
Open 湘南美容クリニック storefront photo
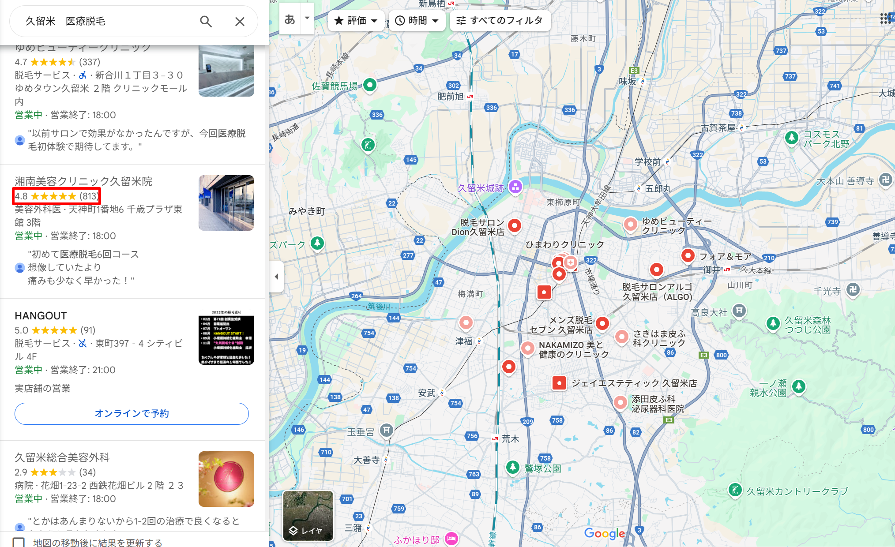(x=226, y=203)
